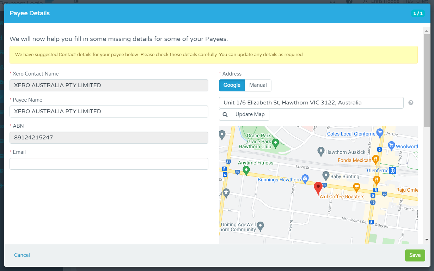Click the address field with Elizabeth St
The height and width of the screenshot is (271, 434).
click(x=311, y=103)
